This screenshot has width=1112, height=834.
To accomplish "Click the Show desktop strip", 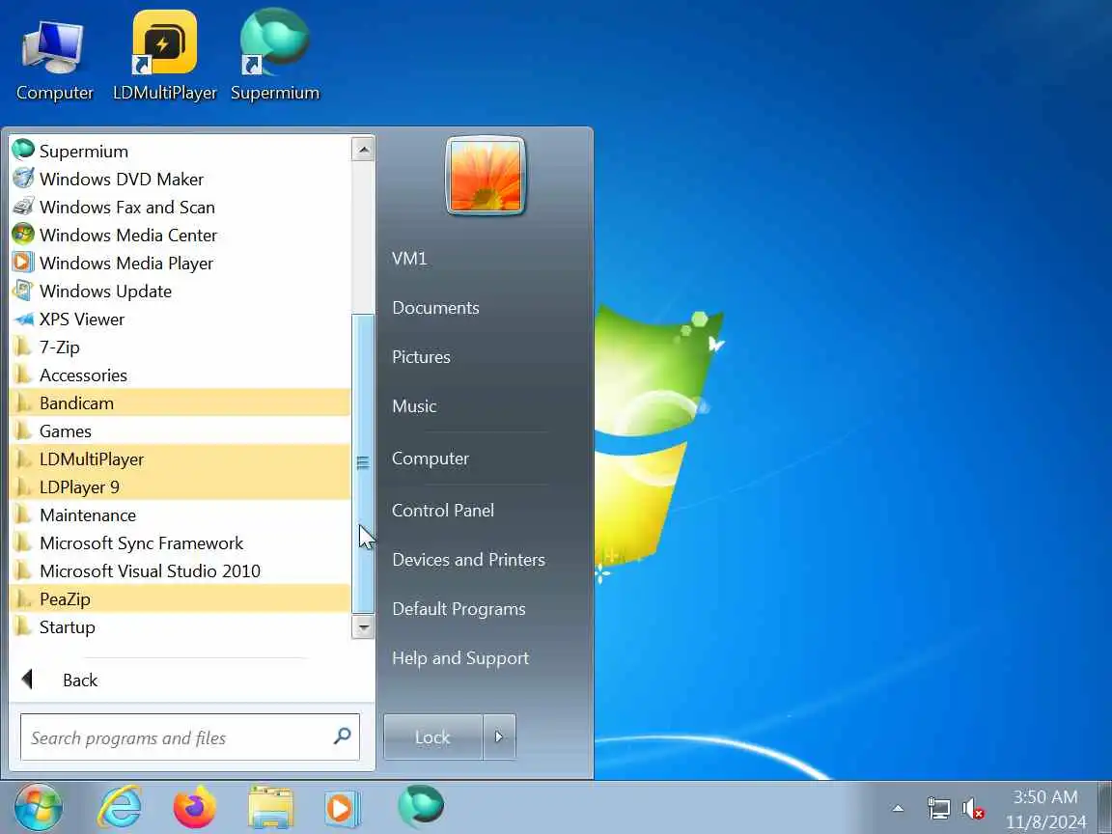I will [1105, 808].
